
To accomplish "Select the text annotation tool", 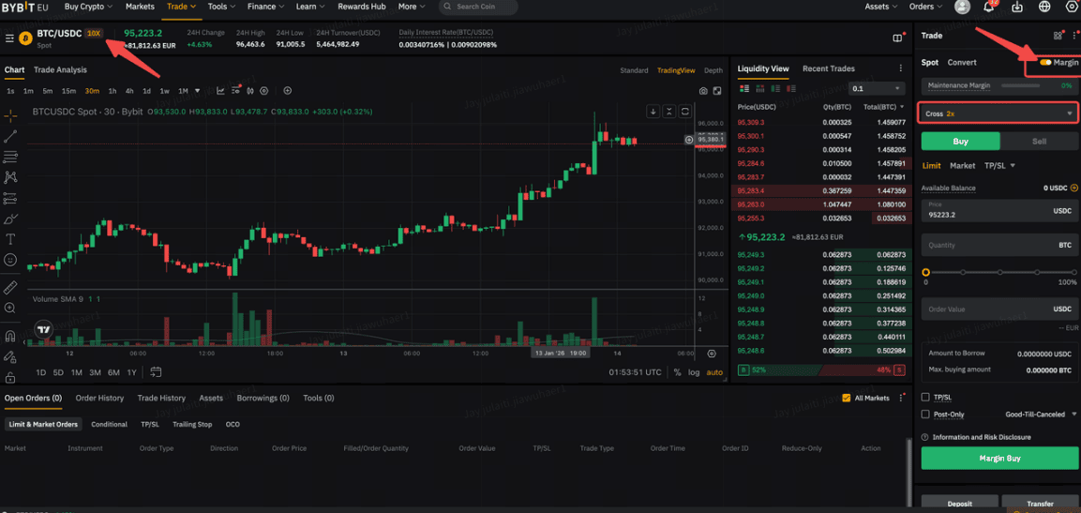I will tap(10, 239).
